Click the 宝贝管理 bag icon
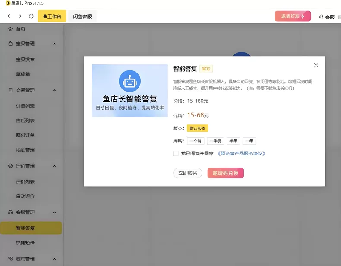The height and width of the screenshot is (266, 341). pyautogui.click(x=10, y=44)
